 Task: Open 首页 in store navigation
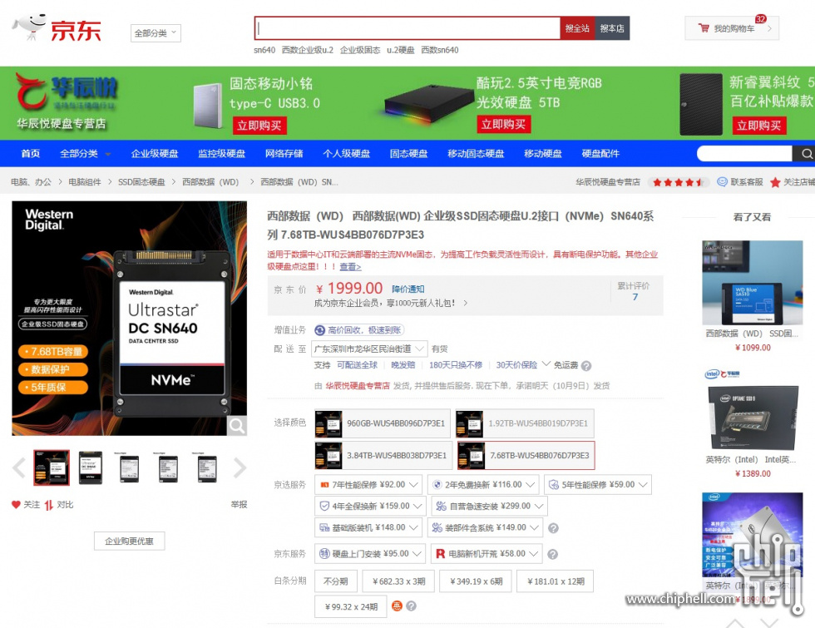[30, 153]
